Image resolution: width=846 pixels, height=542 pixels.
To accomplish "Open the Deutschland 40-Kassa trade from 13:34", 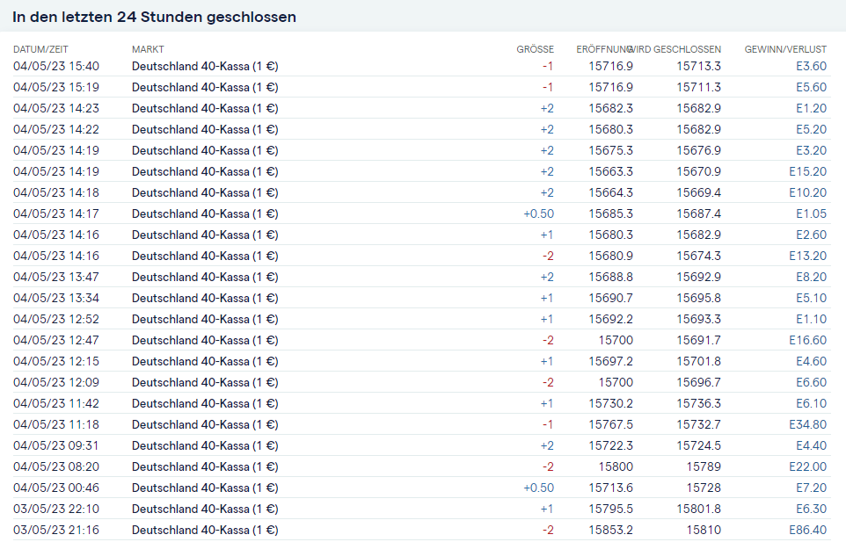I will (205, 298).
